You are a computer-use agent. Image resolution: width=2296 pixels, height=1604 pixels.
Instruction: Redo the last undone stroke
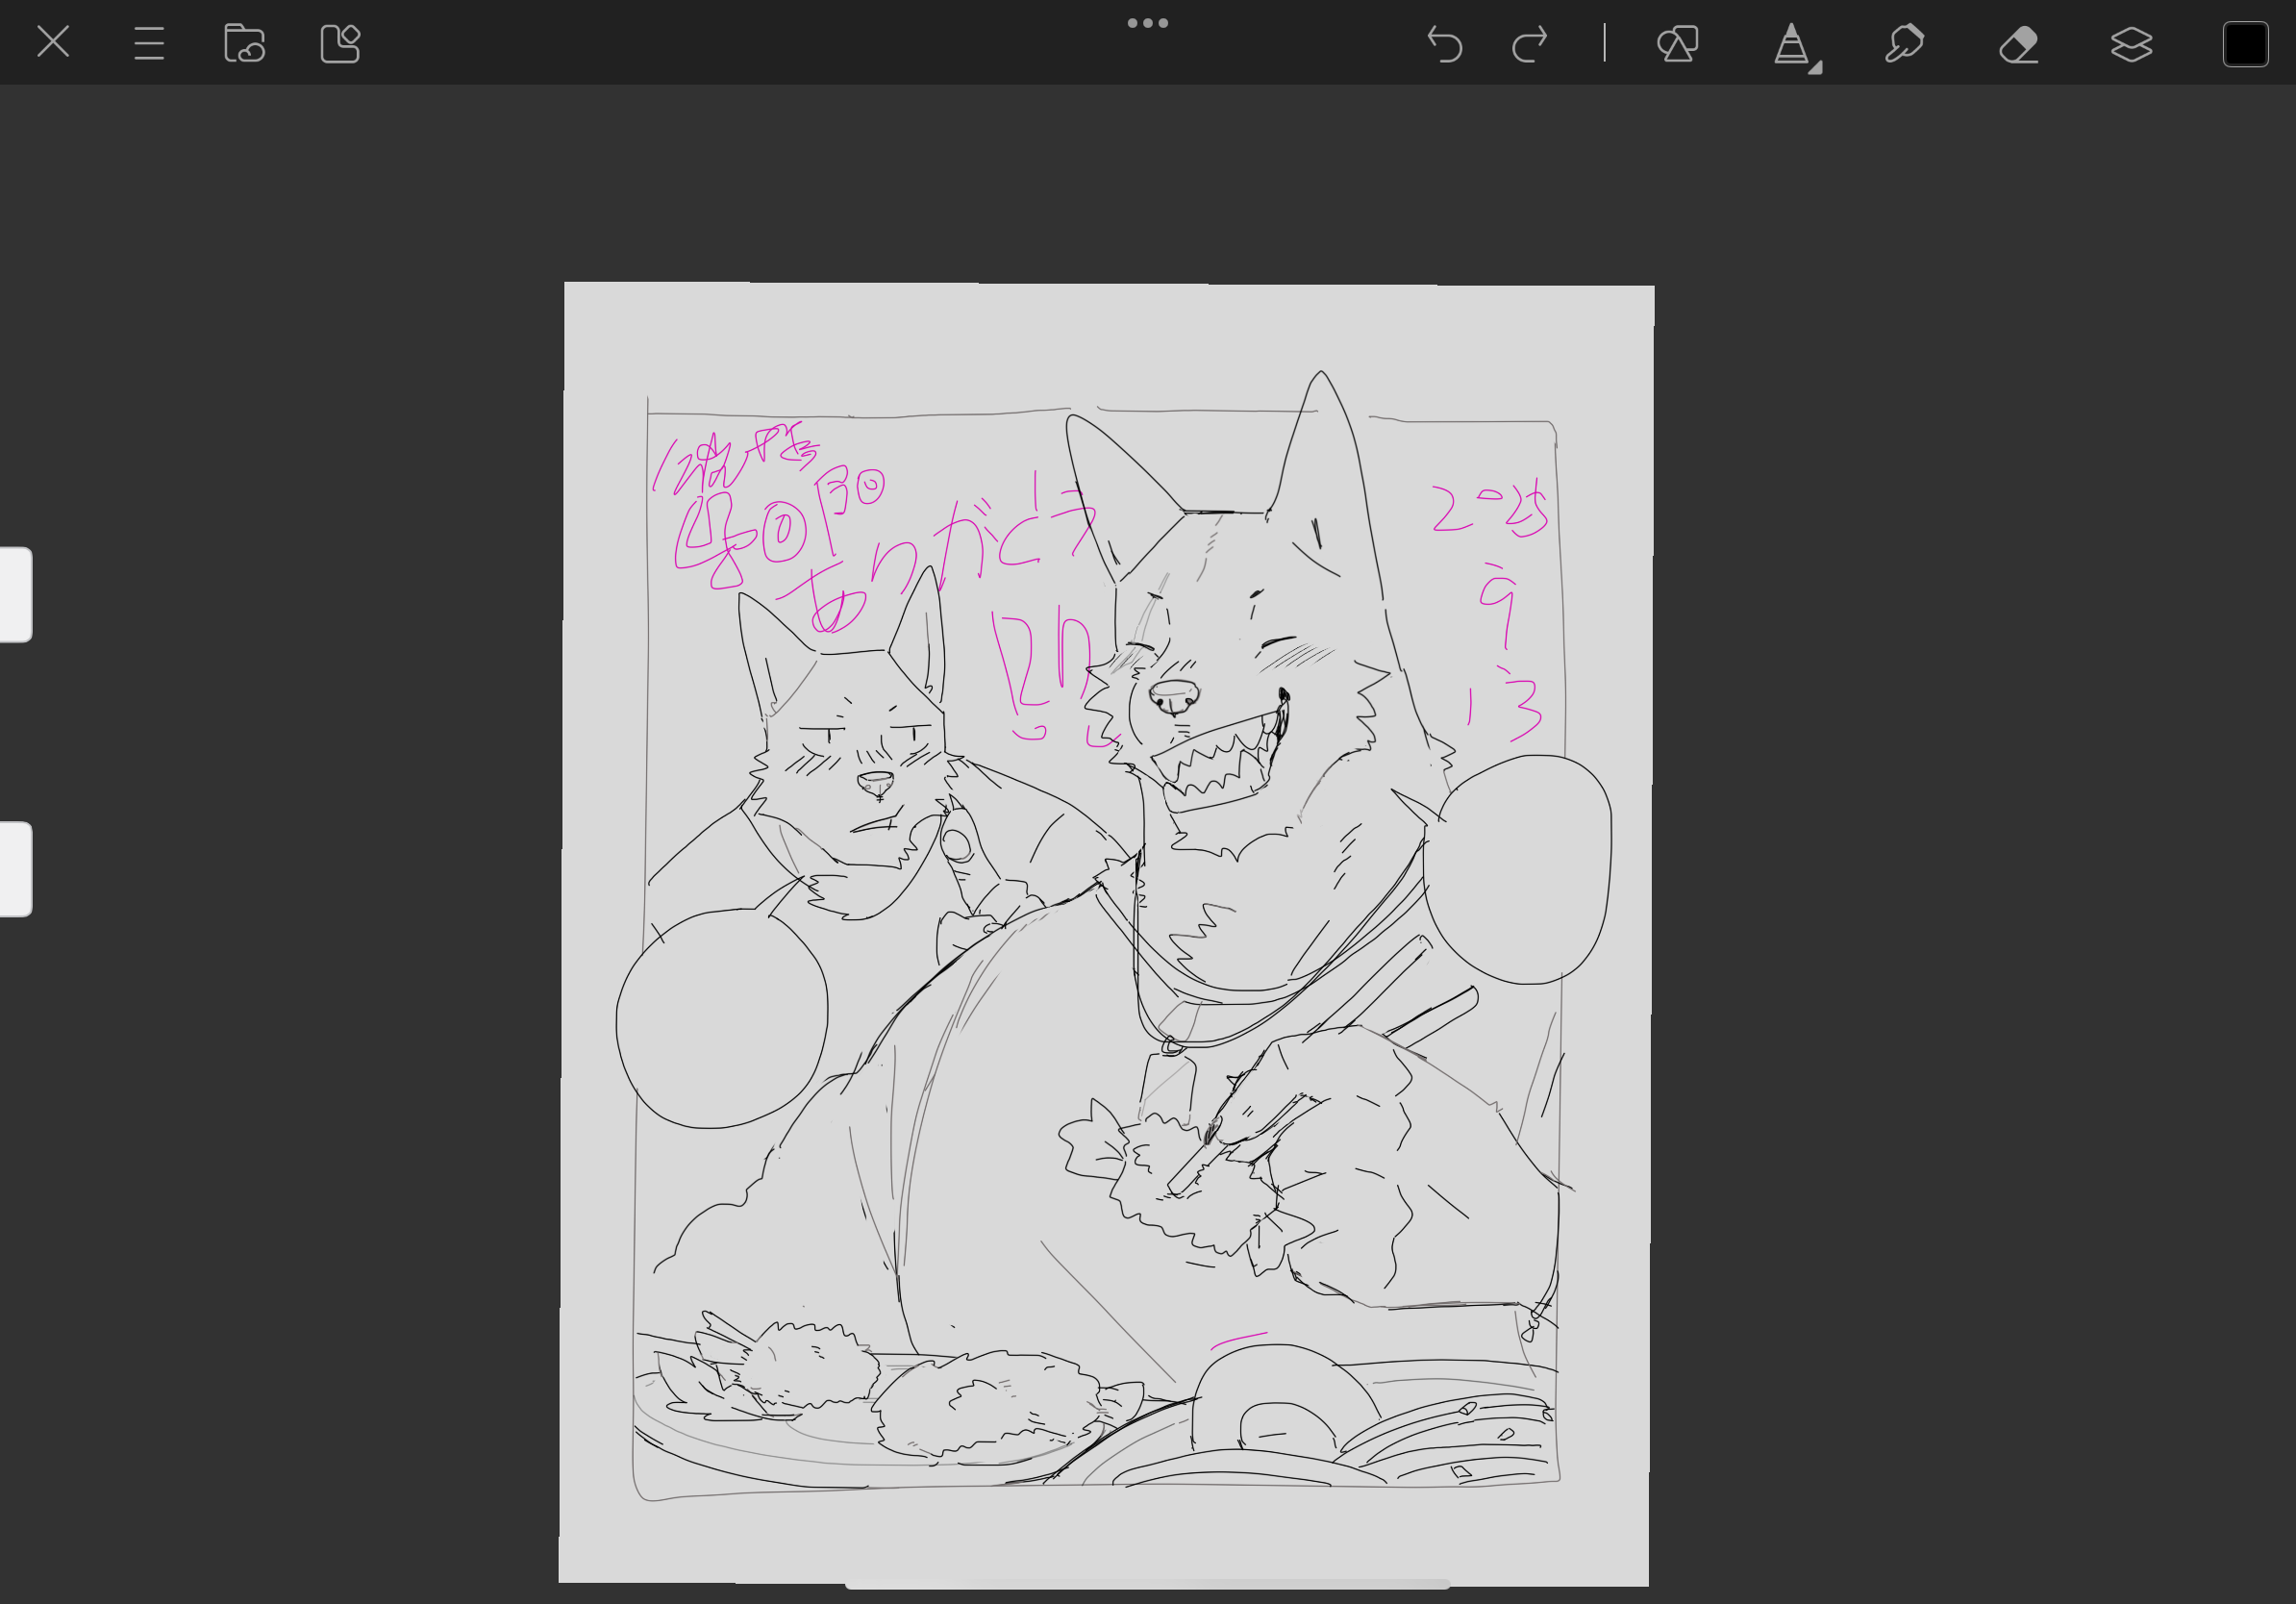point(1529,44)
